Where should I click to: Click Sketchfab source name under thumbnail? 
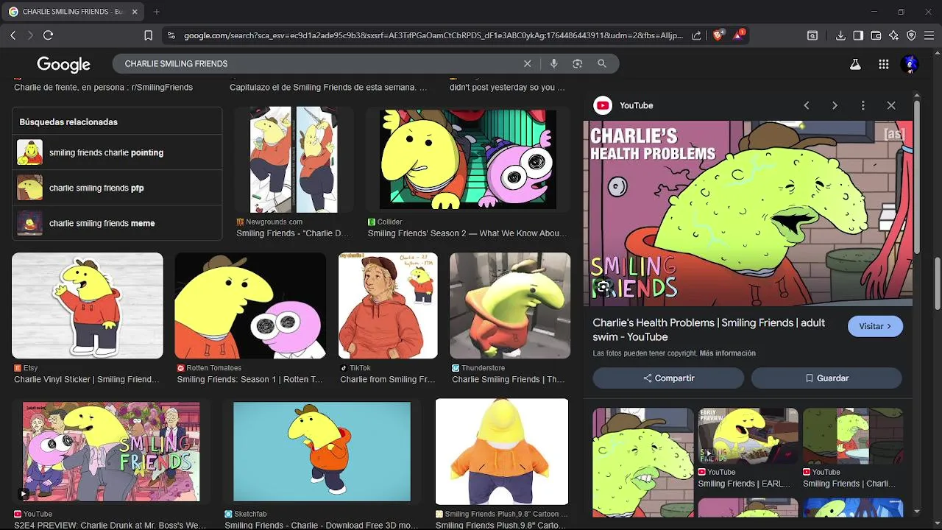pyautogui.click(x=250, y=514)
